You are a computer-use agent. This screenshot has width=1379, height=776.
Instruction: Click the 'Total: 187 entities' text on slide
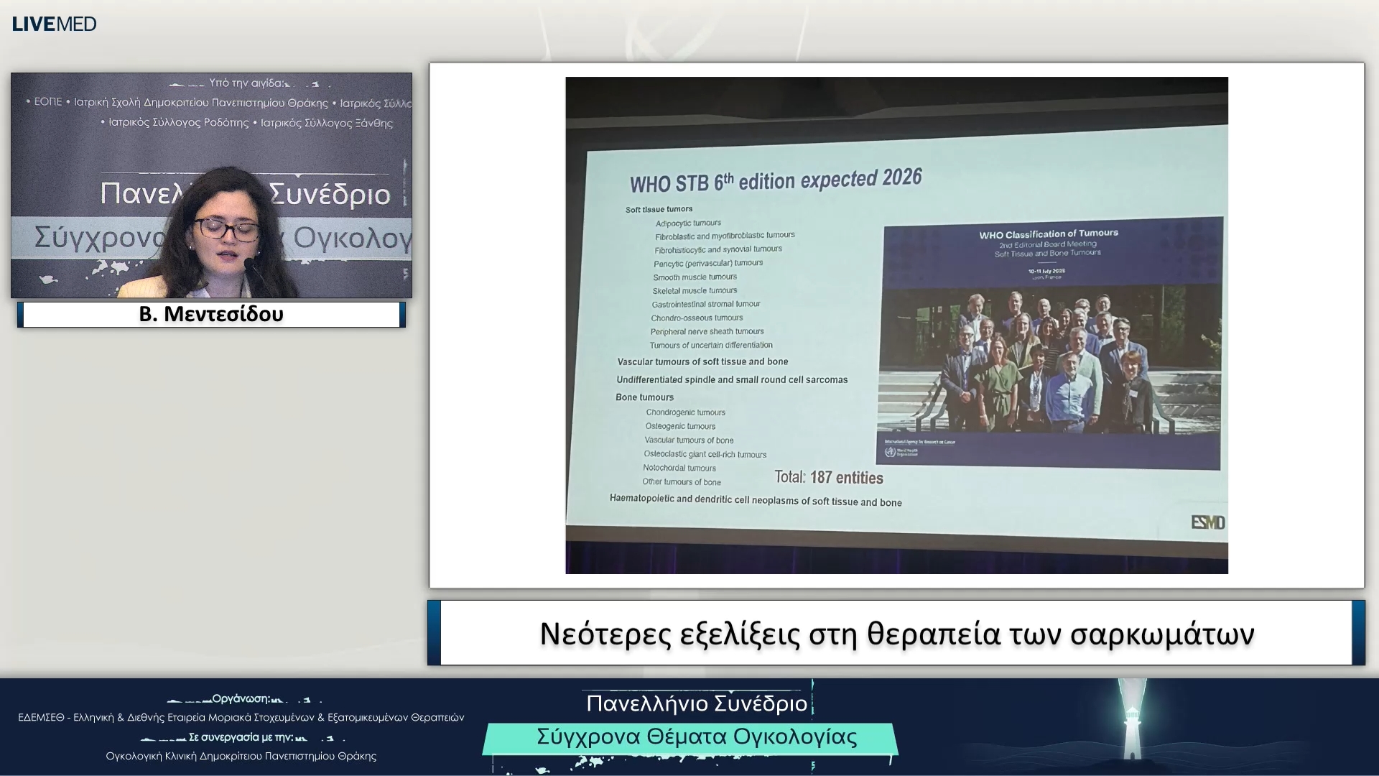pos(829,476)
